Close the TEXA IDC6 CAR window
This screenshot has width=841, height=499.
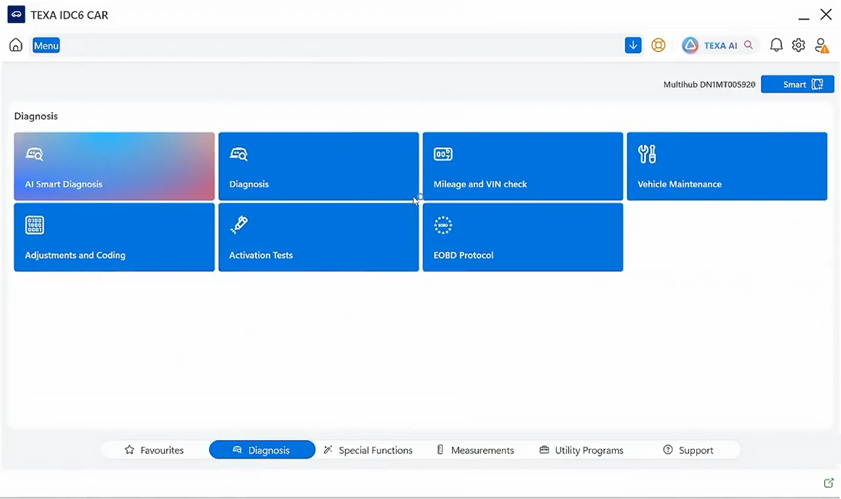(826, 15)
